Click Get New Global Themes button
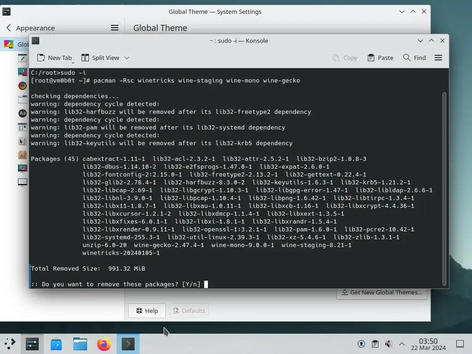Screen dimensions: 472x354 point(382,293)
